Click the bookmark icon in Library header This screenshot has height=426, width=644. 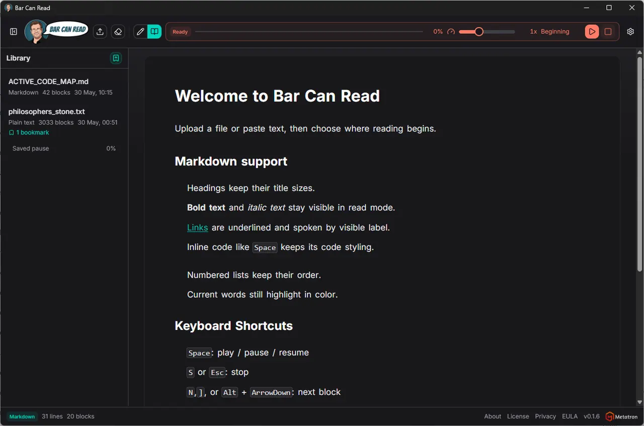pyautogui.click(x=116, y=58)
